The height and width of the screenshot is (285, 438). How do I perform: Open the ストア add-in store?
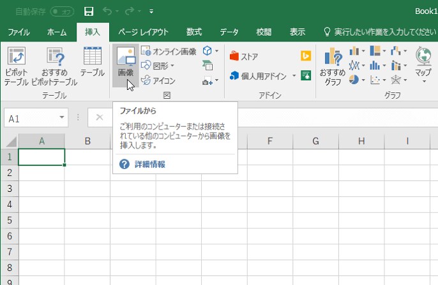tap(244, 57)
